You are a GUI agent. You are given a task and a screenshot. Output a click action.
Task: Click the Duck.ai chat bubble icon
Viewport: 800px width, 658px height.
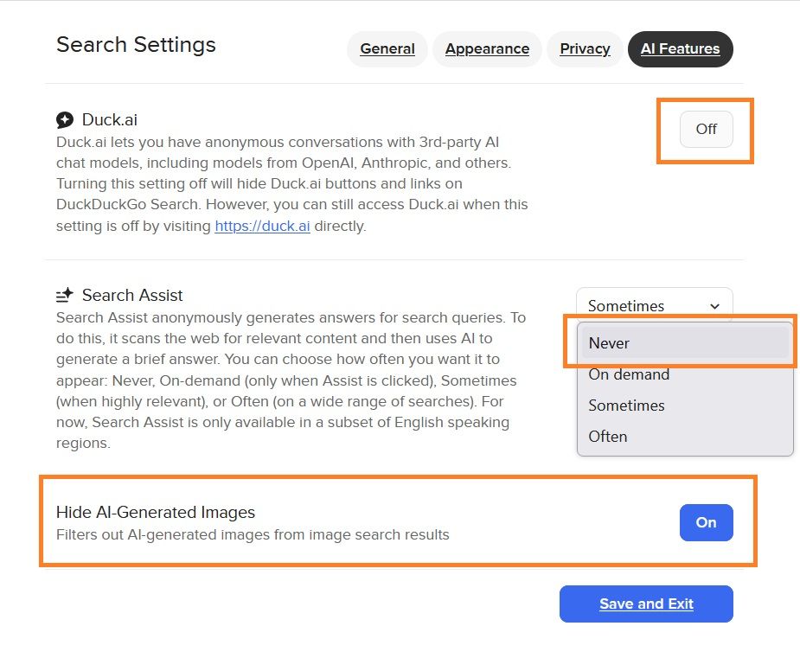click(x=65, y=120)
